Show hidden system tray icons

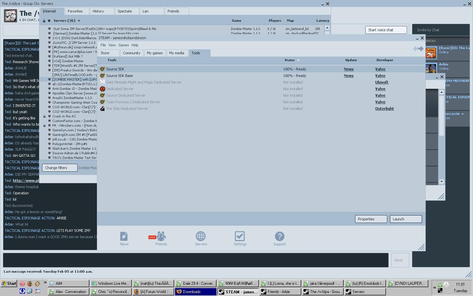tap(435, 287)
